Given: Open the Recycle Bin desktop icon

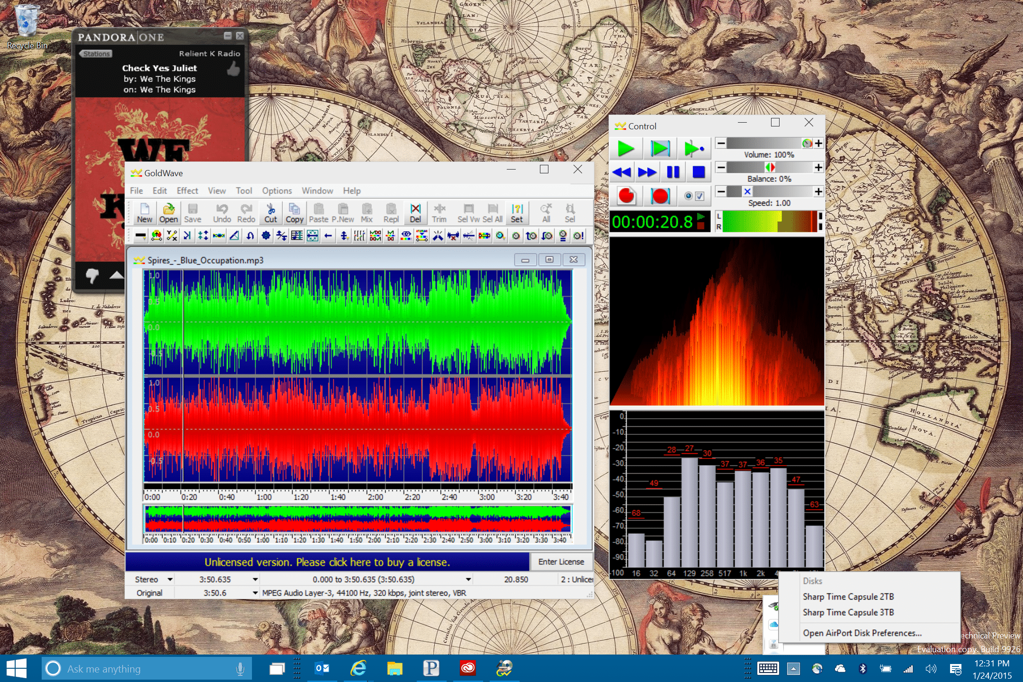Looking at the screenshot, I should [x=27, y=27].
